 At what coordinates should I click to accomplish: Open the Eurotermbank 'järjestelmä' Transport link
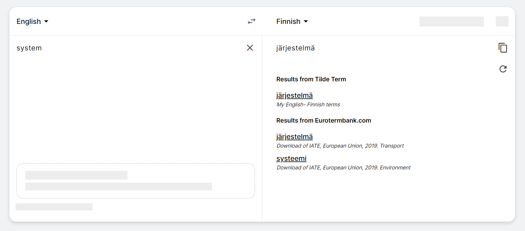(x=294, y=137)
